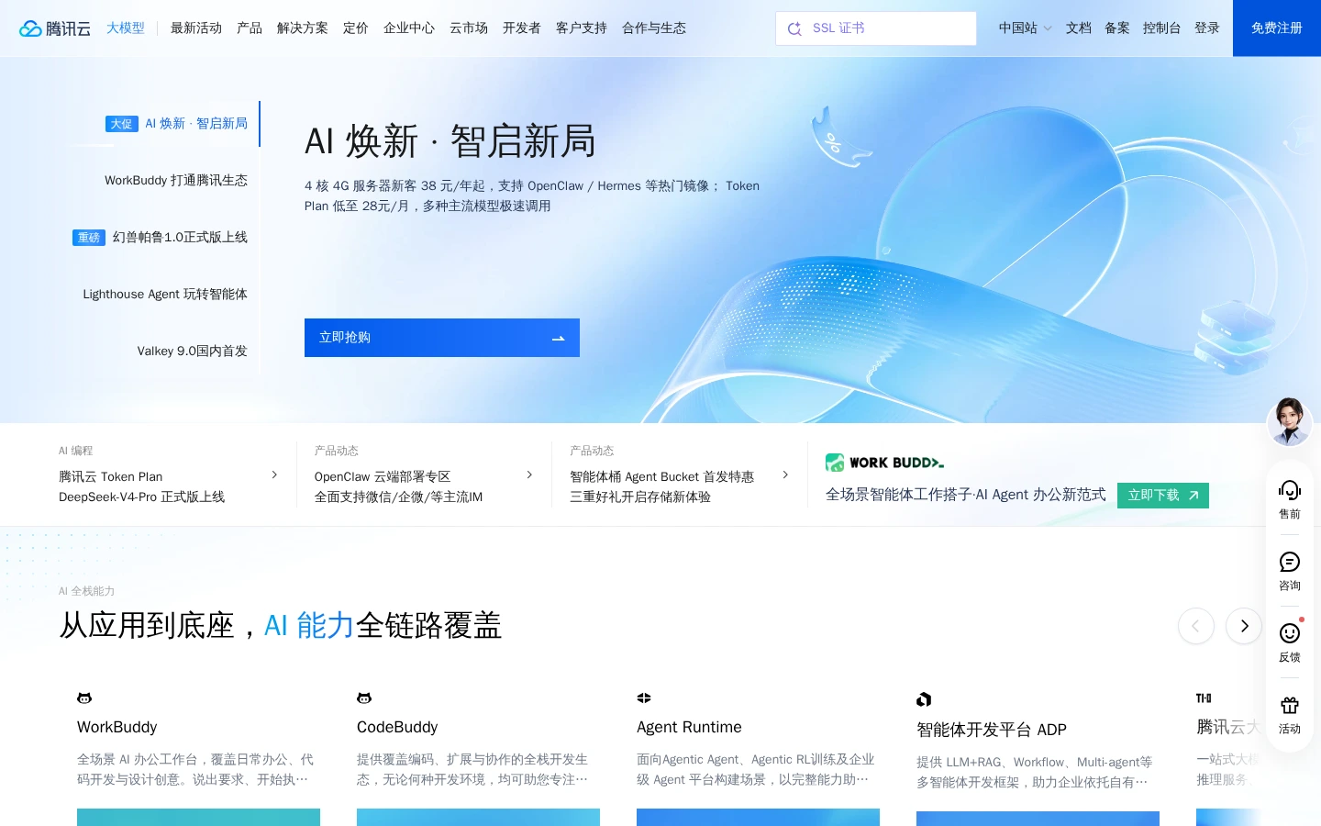Click the 立即下载 button

[1163, 496]
